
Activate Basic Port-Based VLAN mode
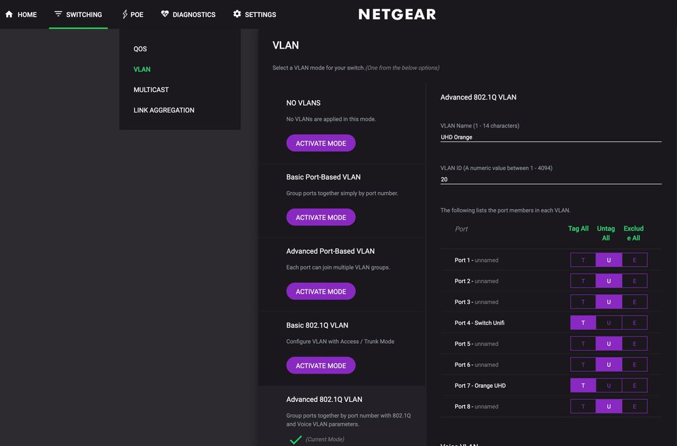tap(321, 217)
